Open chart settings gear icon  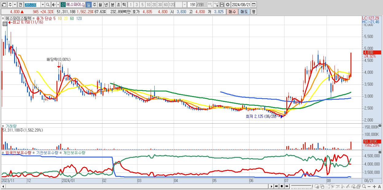click(228, 5)
